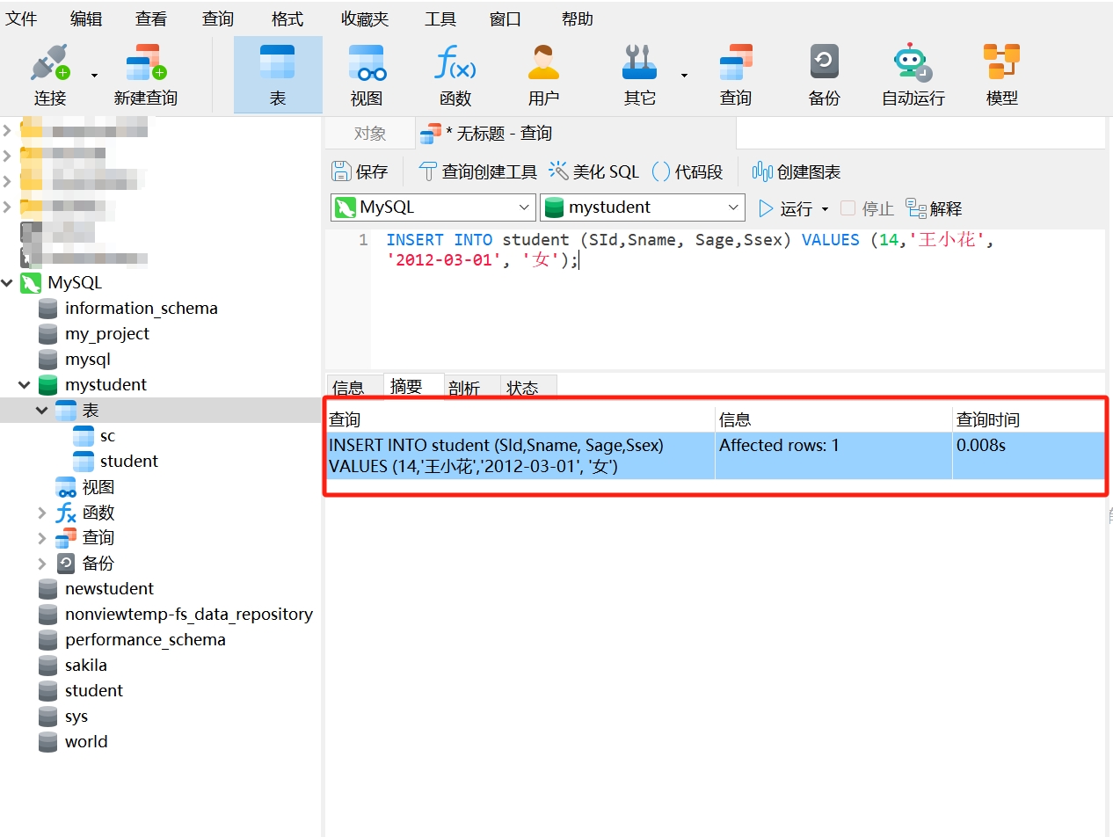Open the 函数 (Function) toolbar icon
The image size is (1113, 837).
(455, 74)
